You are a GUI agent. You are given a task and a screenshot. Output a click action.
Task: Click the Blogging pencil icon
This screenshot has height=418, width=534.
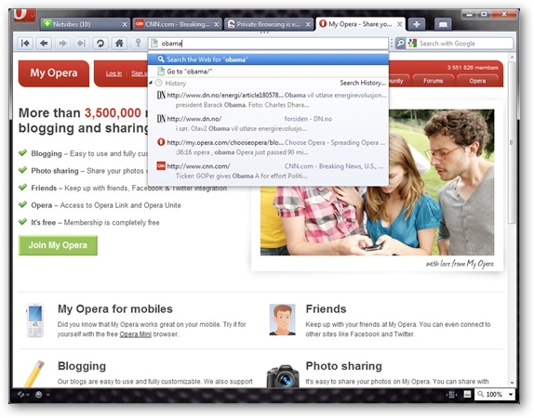34,373
